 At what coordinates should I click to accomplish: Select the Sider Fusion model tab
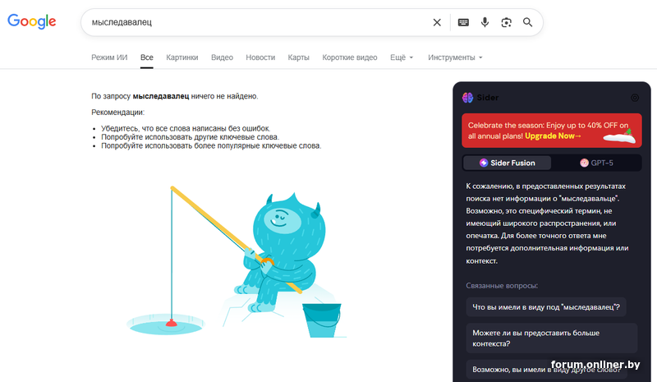[507, 163]
